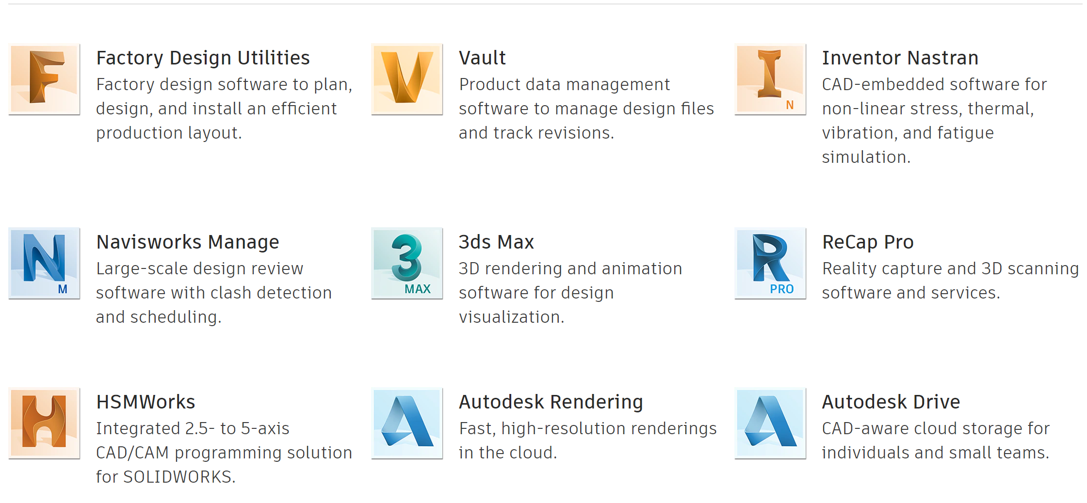Open the Inventor Nastran heading link
The height and width of the screenshot is (503, 1087).
click(900, 58)
